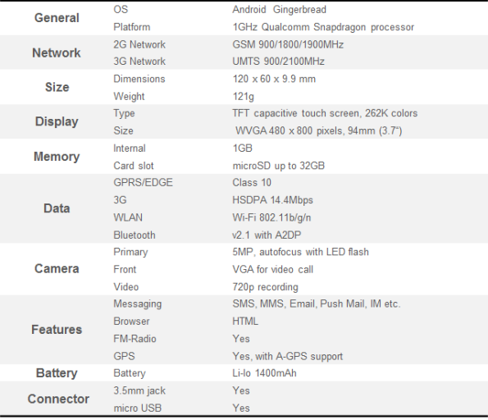Click the FM-Radio row label
The height and width of the screenshot is (420, 488).
[x=135, y=339]
